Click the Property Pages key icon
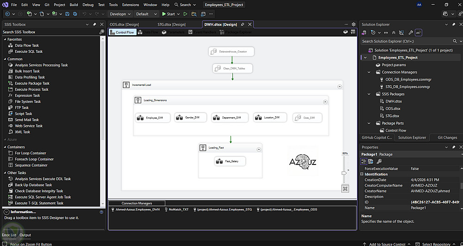 (x=379, y=161)
